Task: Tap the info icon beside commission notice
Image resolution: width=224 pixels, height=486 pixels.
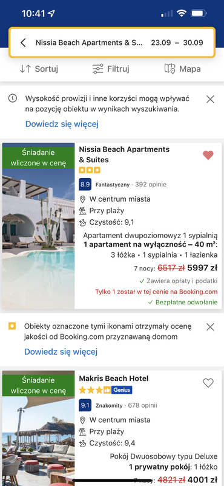Action: [13, 99]
